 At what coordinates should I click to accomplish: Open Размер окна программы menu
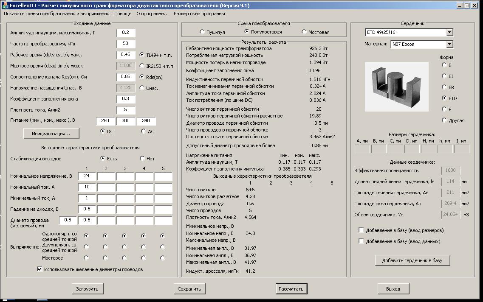click(199, 14)
